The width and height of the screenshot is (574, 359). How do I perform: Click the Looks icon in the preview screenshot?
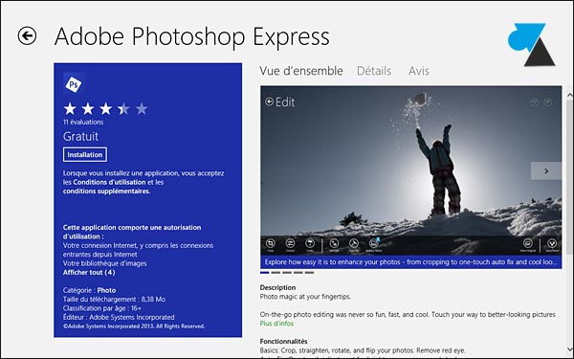[310, 243]
